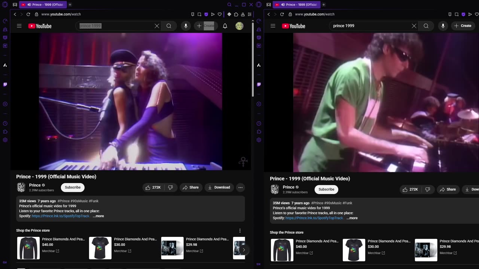Screen dimensions: 479x269
Task: Like the video in right window
Action: 410,189
